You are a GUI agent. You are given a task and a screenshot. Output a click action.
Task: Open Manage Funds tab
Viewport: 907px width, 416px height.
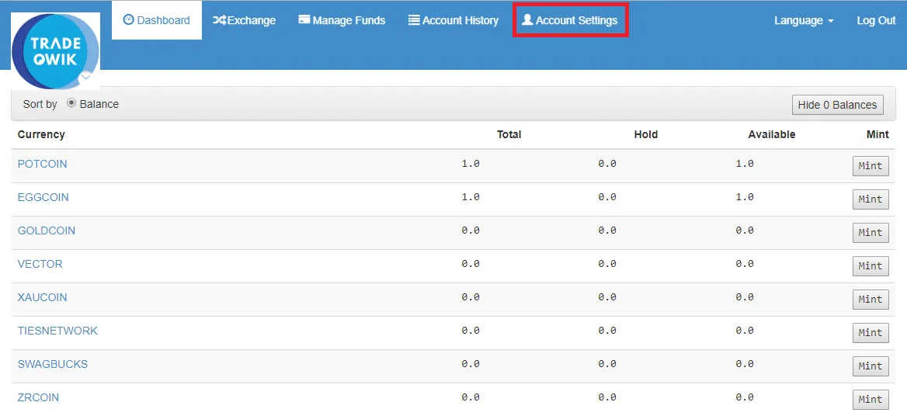[342, 20]
